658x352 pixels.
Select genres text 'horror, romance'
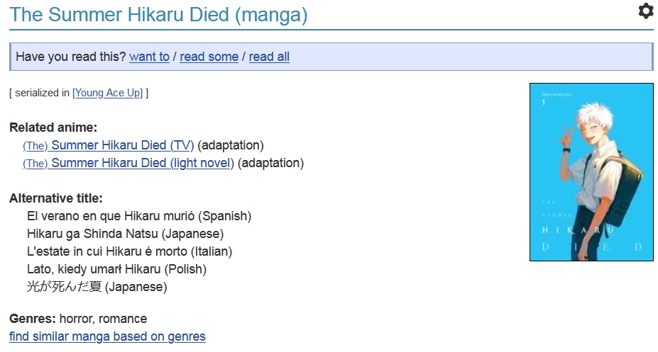point(103,319)
